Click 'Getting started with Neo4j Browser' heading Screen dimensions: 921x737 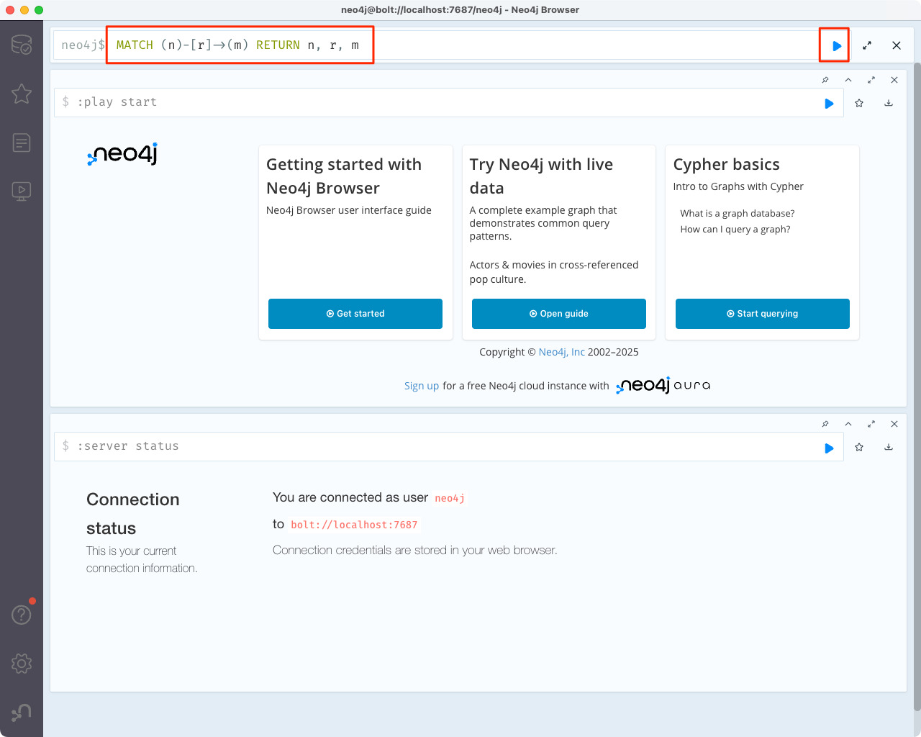[x=344, y=176]
